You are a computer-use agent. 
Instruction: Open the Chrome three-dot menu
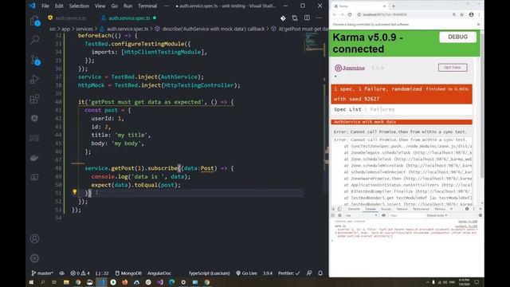coord(479,14)
